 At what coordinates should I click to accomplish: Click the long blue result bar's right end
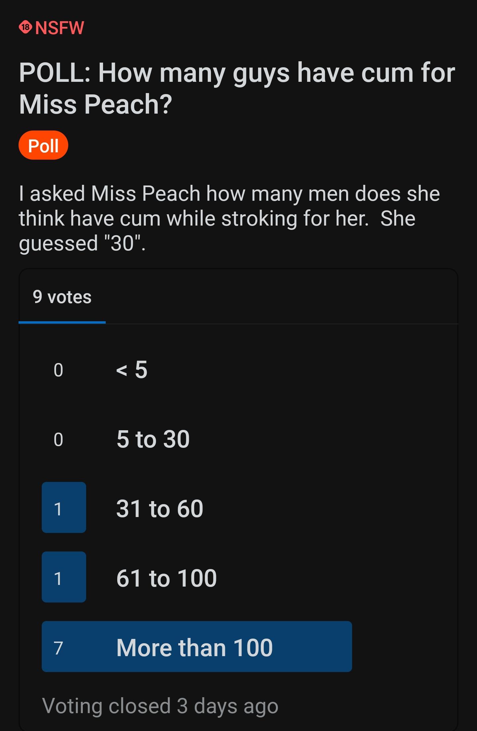[344, 647]
